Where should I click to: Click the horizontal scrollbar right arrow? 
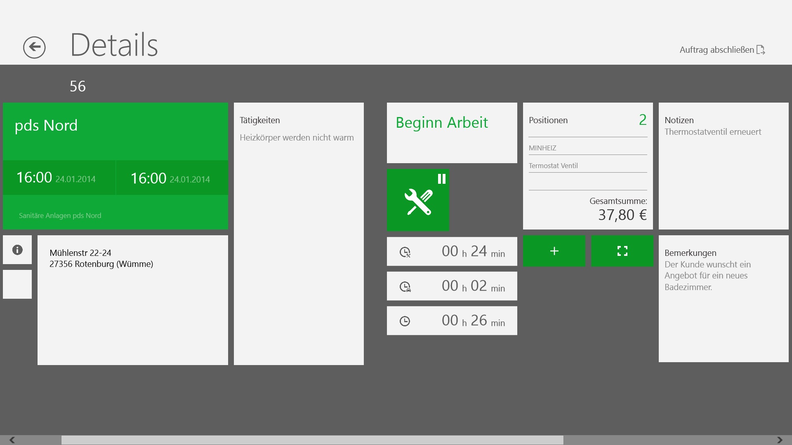click(x=779, y=440)
